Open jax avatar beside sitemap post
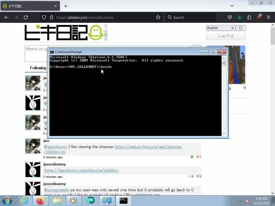The height and width of the screenshot is (206, 275). (33, 146)
